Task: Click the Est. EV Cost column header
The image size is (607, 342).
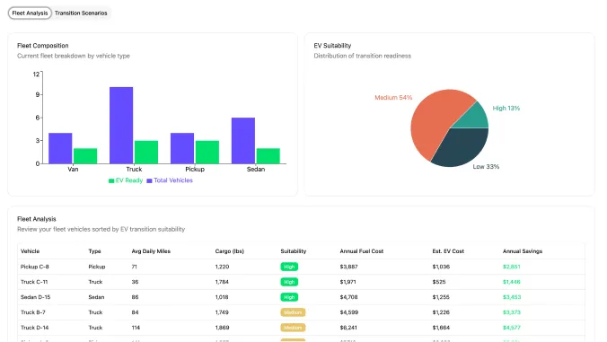Action: tap(448, 251)
